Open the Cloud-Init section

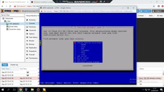click(32, 30)
